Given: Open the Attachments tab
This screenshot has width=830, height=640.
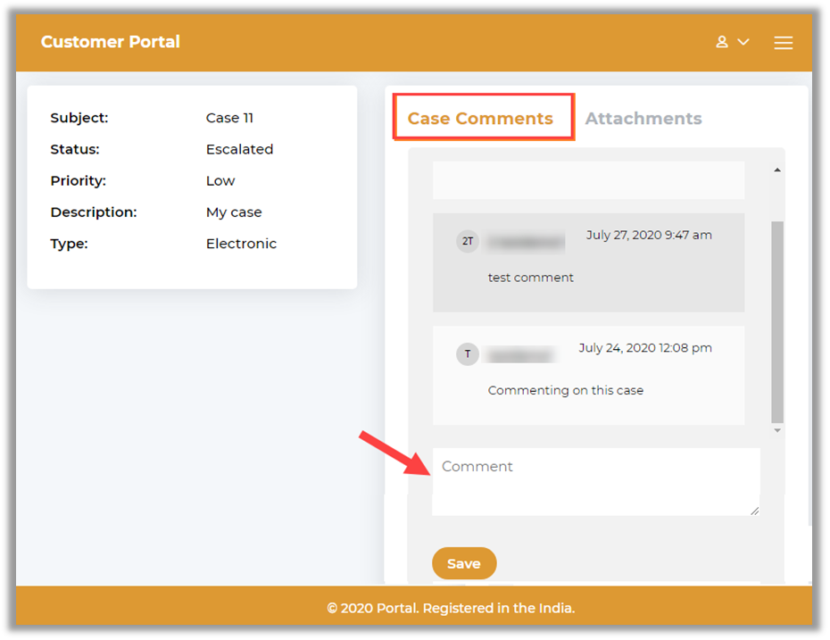Looking at the screenshot, I should click(643, 119).
